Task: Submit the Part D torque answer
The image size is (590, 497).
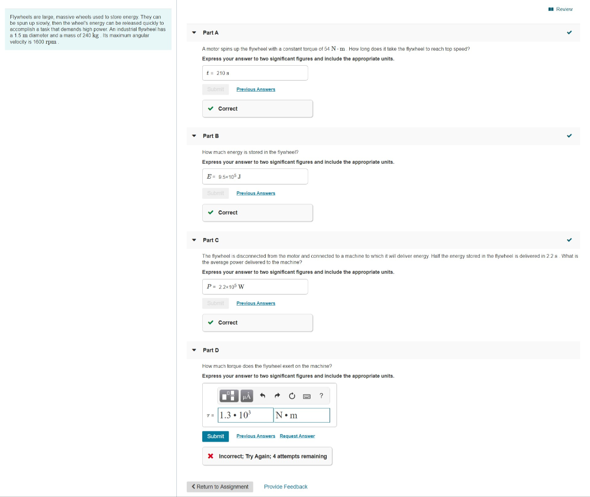Action: pos(215,436)
